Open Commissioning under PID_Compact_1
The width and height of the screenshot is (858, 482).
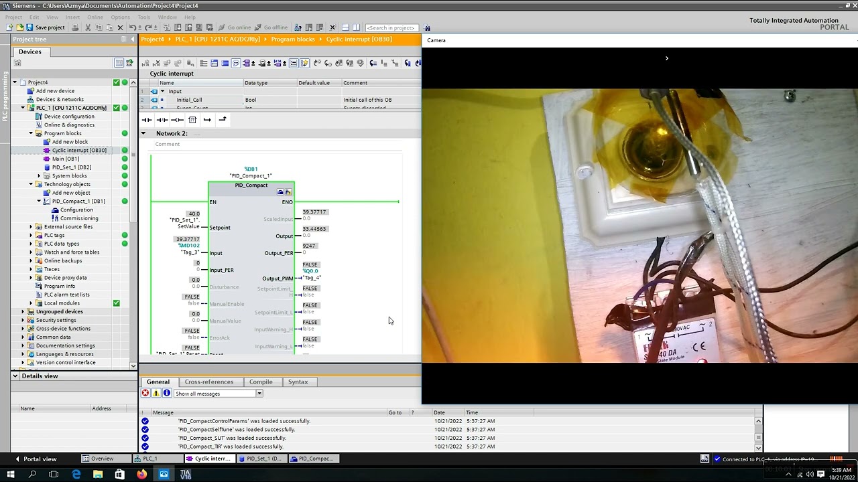pos(79,218)
